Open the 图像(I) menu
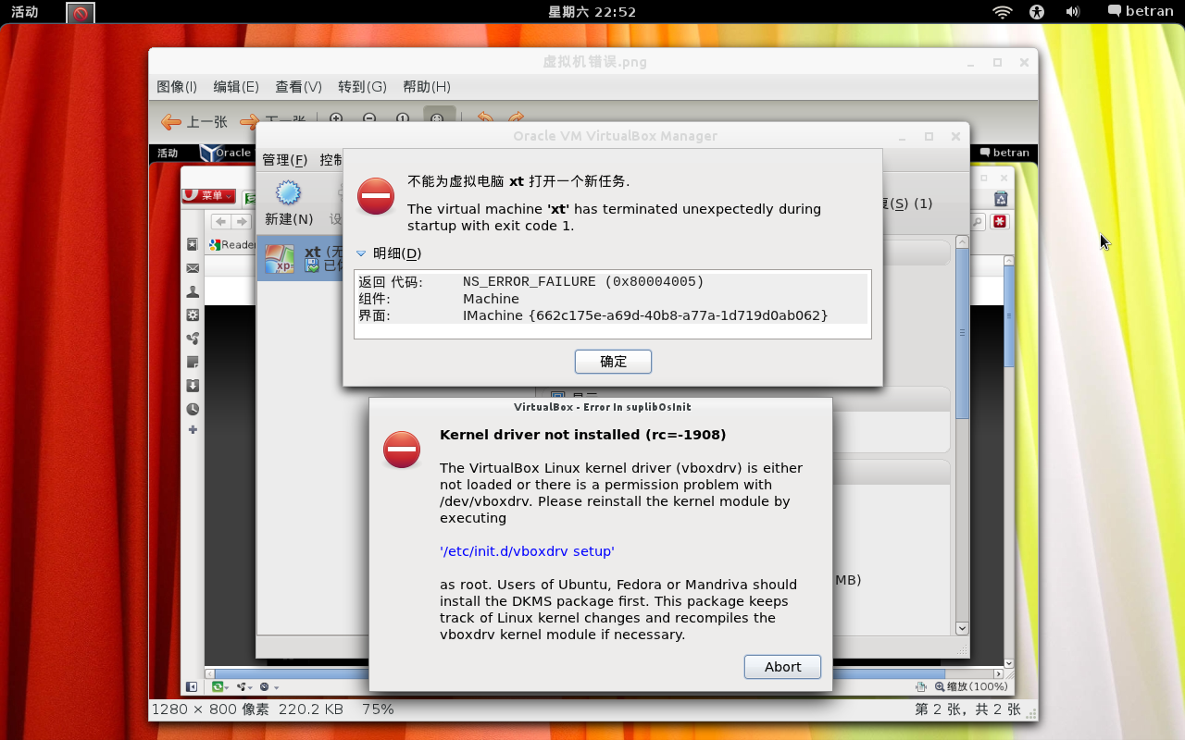 click(177, 87)
